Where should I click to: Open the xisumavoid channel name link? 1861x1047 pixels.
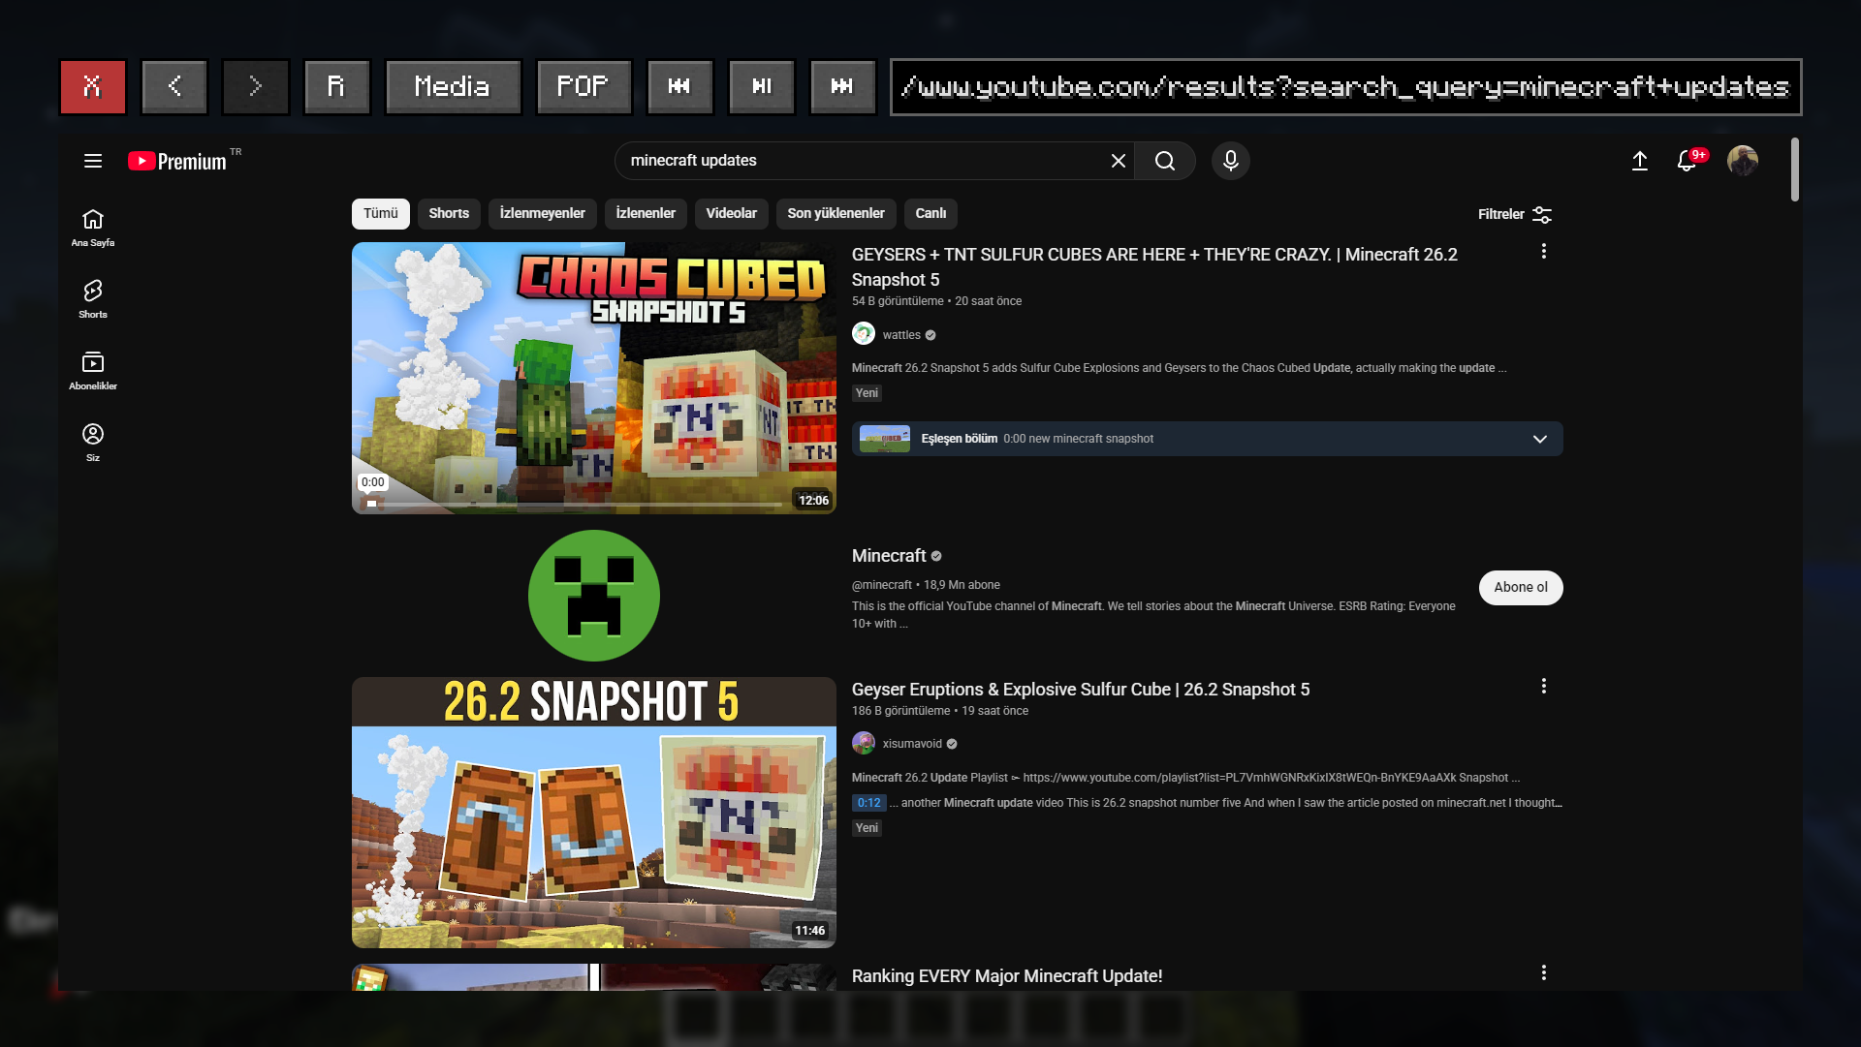[912, 744]
